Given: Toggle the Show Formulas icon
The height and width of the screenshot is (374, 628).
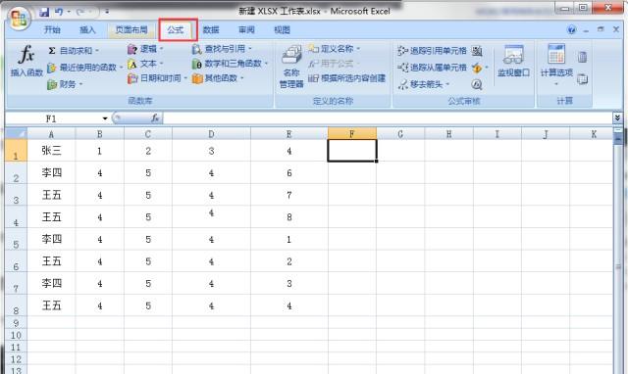Looking at the screenshot, I should [x=477, y=51].
